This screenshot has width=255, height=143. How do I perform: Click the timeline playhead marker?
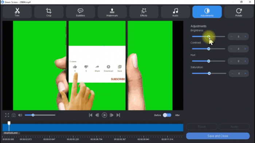pos(9,123)
